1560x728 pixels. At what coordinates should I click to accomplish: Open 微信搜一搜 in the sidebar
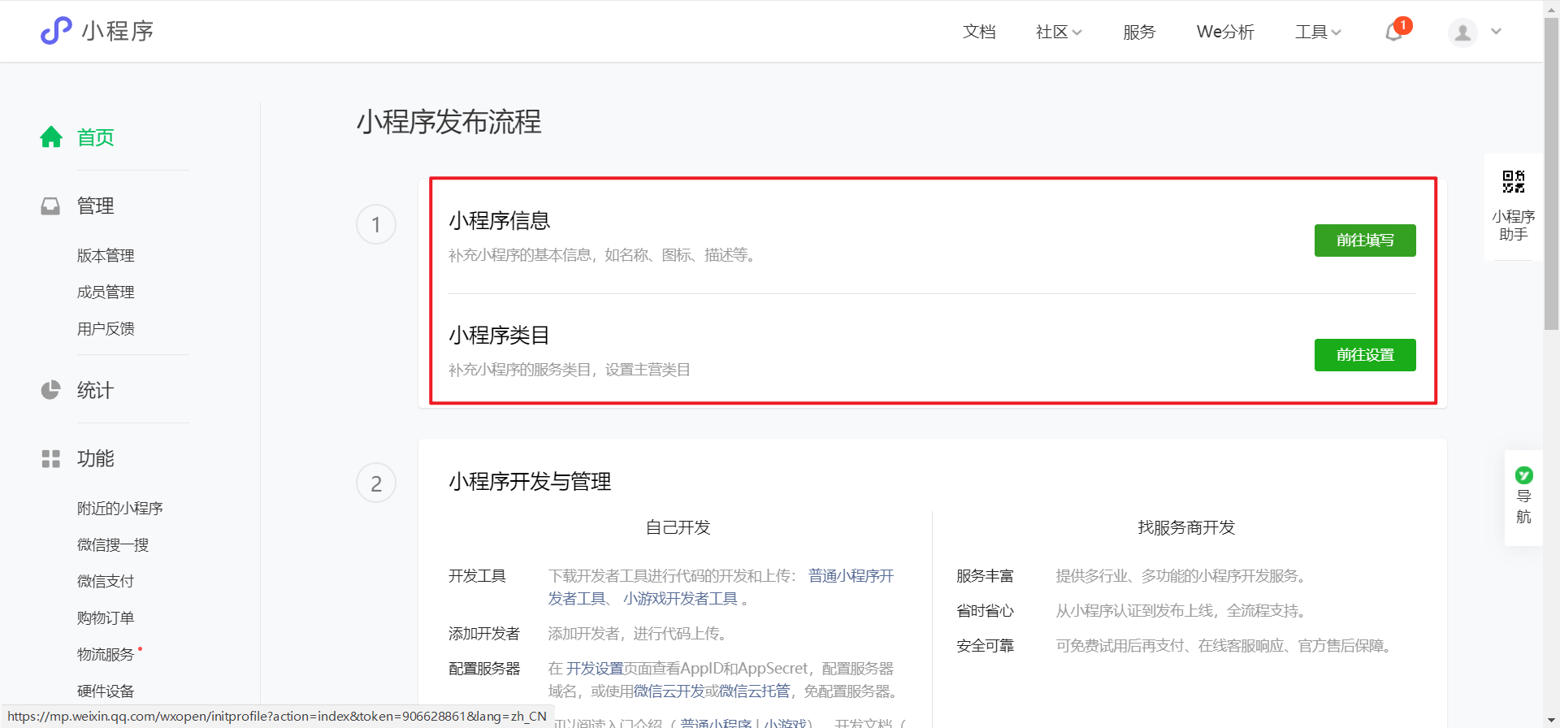[113, 544]
